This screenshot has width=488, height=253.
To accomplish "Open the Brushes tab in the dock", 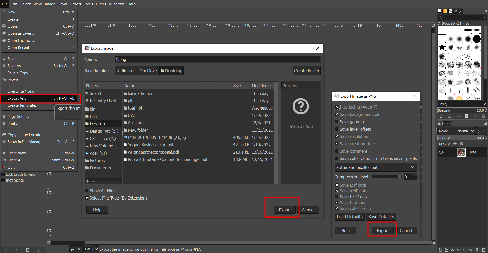I will point(440,11).
